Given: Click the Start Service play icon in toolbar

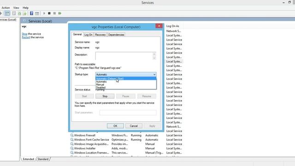Looking at the screenshot, I should point(44,13).
